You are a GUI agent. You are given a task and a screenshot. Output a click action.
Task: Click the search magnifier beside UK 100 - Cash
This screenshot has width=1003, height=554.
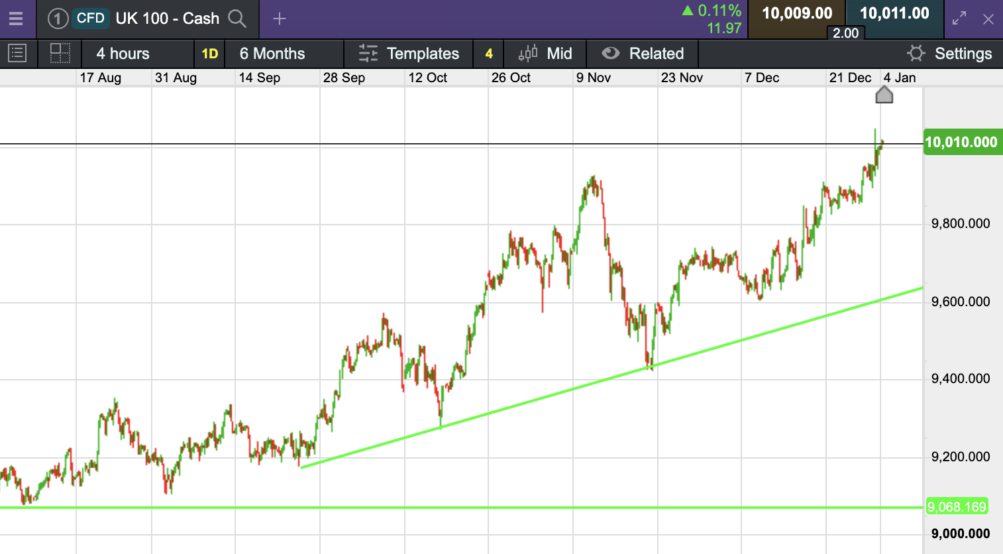[x=237, y=19]
